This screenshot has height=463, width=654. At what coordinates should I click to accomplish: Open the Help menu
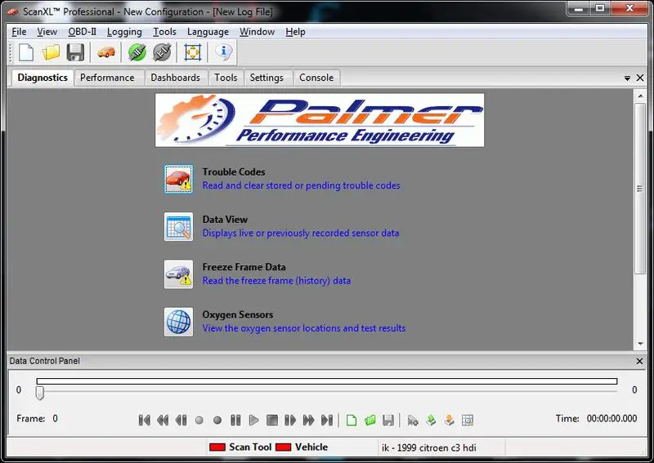[x=295, y=32]
